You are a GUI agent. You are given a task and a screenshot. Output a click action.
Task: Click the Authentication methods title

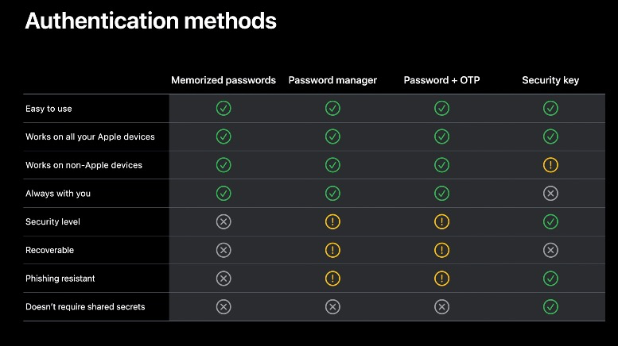click(x=151, y=21)
